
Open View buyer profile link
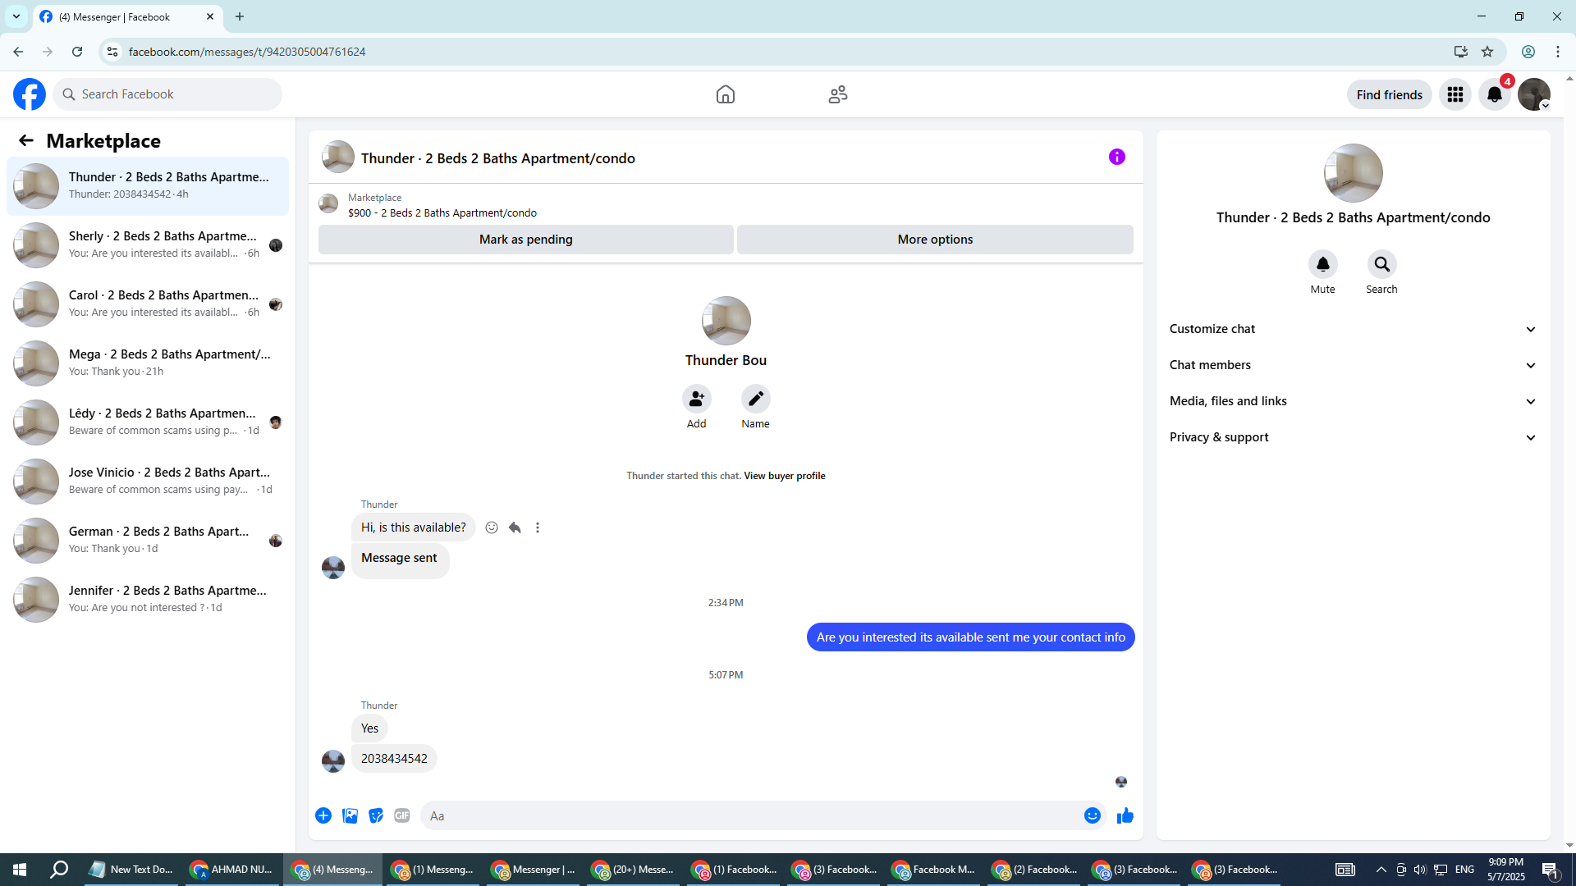click(x=784, y=476)
